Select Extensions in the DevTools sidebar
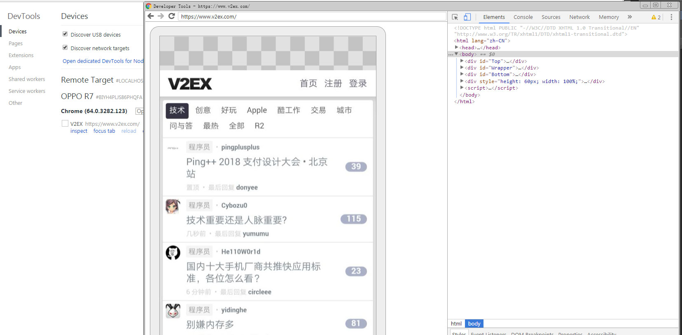This screenshot has height=335, width=682. (x=21, y=55)
